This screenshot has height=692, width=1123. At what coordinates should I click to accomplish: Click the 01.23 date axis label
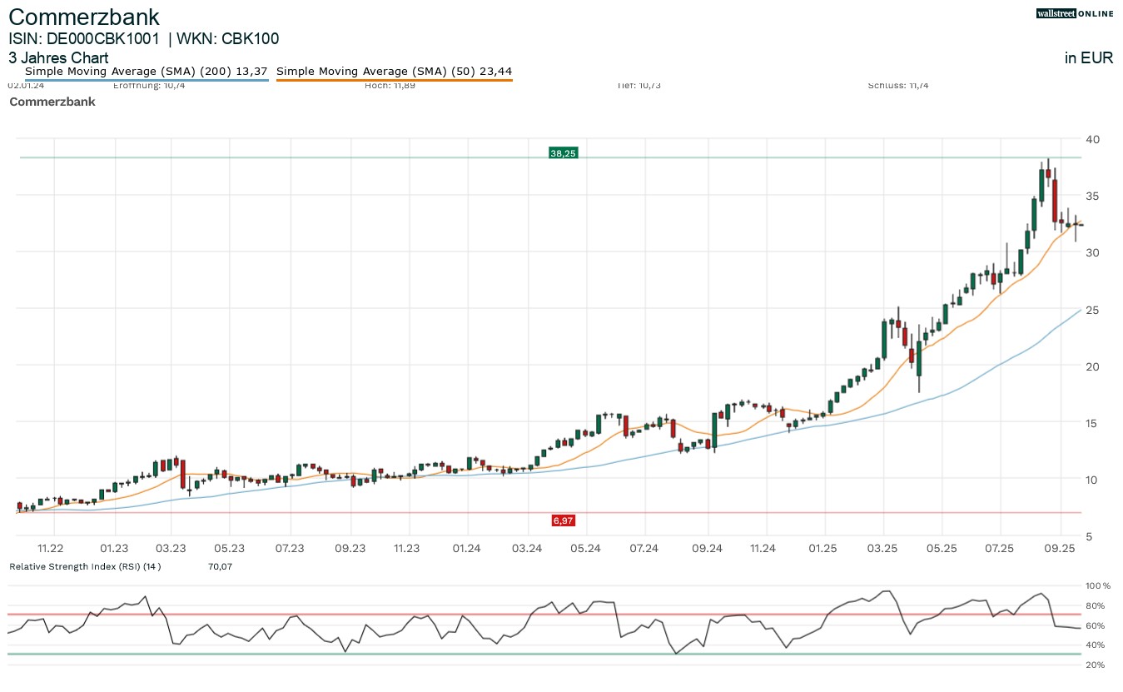tap(113, 548)
